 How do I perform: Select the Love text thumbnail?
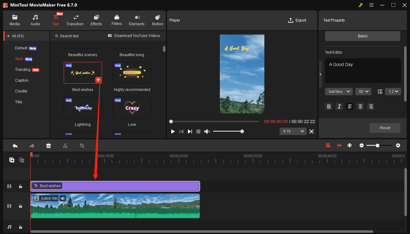click(132, 108)
